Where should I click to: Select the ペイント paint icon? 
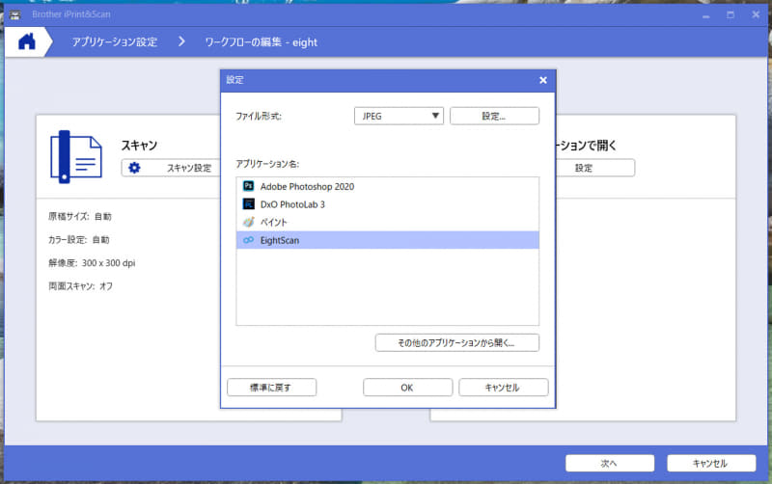tap(249, 222)
